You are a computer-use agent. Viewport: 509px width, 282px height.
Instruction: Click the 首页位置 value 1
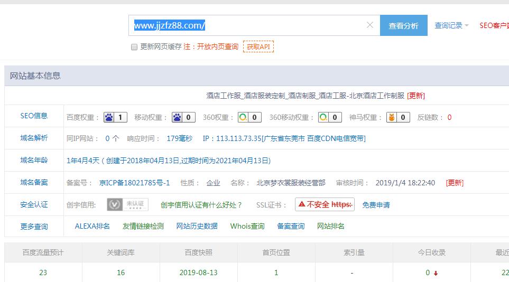pyautogui.click(x=276, y=272)
